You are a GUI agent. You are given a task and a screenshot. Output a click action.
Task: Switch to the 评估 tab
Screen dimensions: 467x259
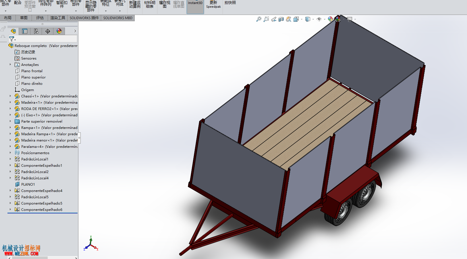point(40,18)
